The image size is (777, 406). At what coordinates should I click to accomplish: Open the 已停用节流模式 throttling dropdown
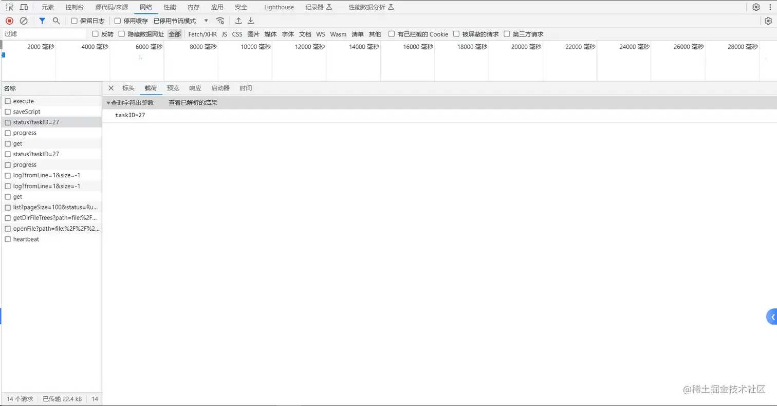[181, 21]
